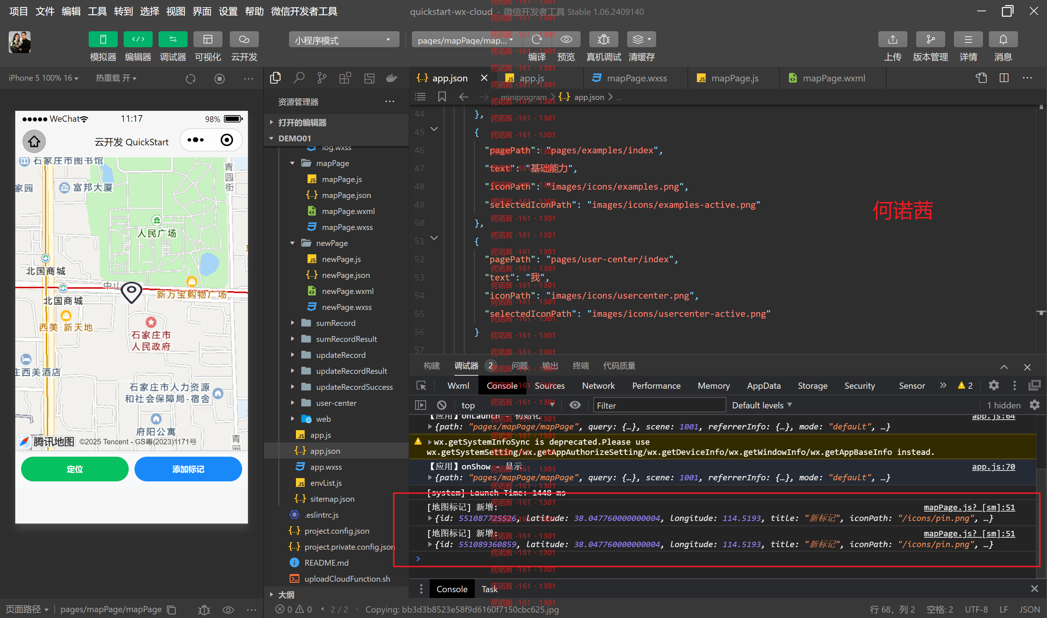Click the simulator refresh icon
1047x618 pixels.
coord(190,78)
